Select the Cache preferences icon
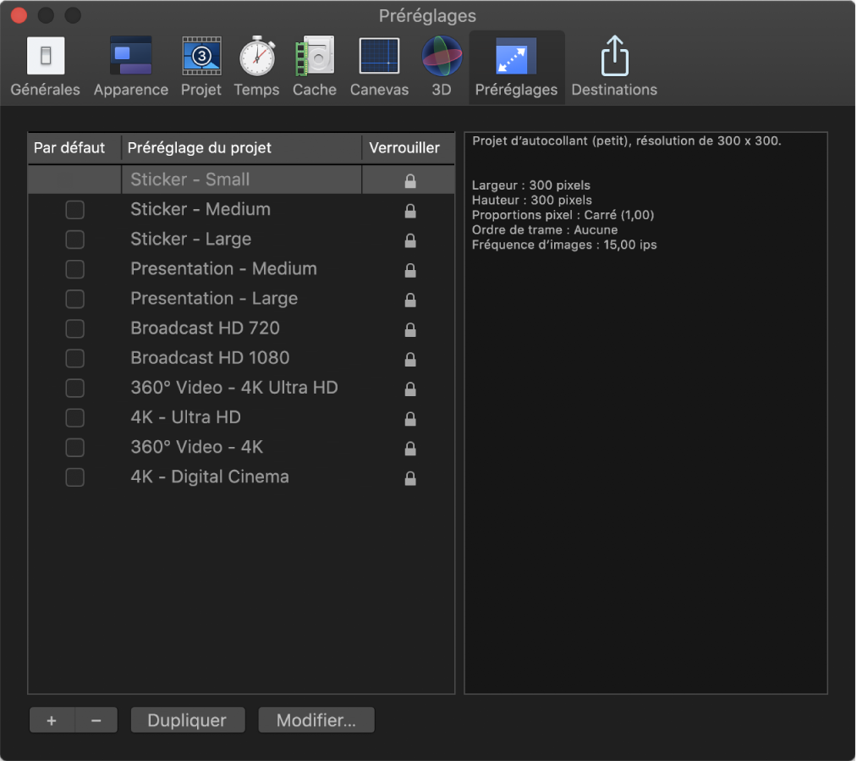 click(x=315, y=67)
